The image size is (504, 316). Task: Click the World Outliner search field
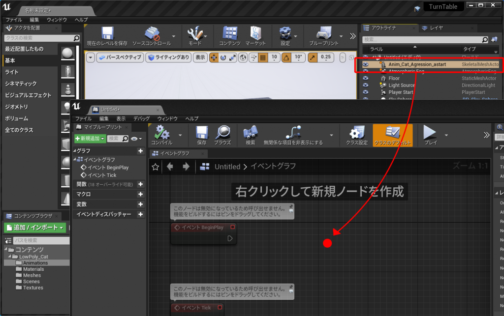(x=426, y=39)
